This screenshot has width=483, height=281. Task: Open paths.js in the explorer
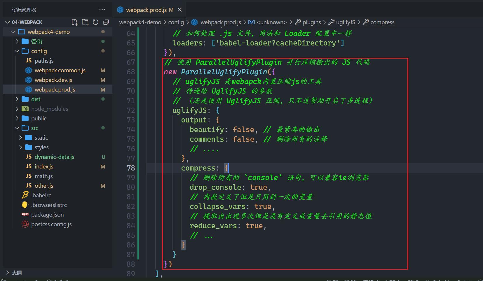click(x=58, y=61)
